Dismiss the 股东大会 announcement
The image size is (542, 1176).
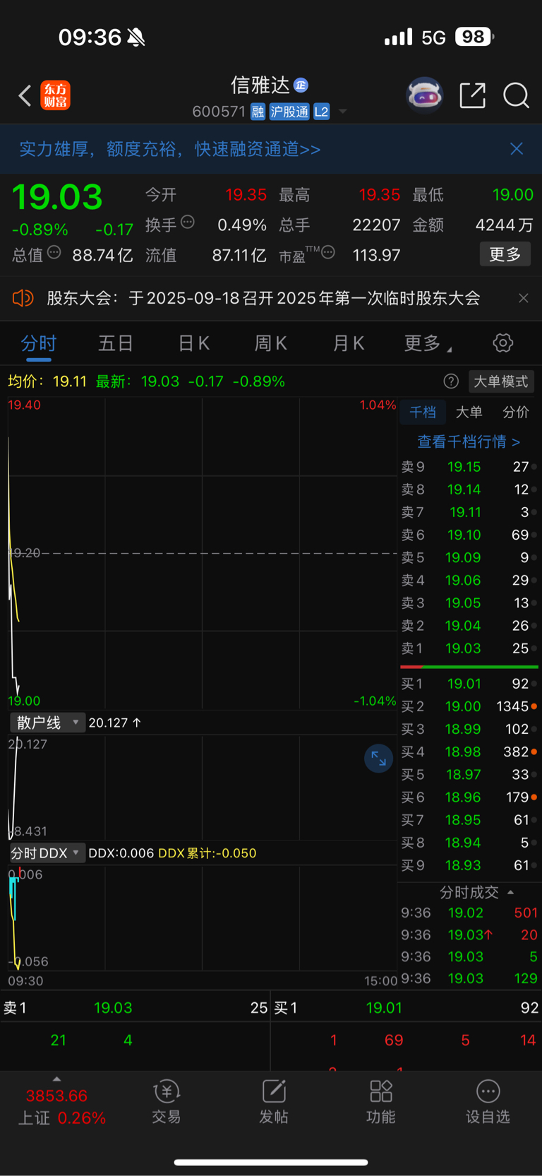[x=524, y=298]
